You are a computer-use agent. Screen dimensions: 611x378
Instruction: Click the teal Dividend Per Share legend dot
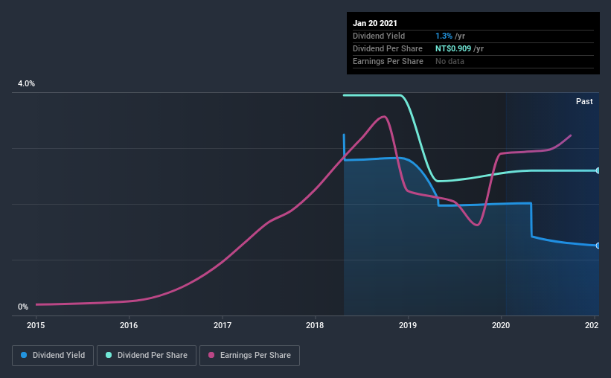(109, 355)
